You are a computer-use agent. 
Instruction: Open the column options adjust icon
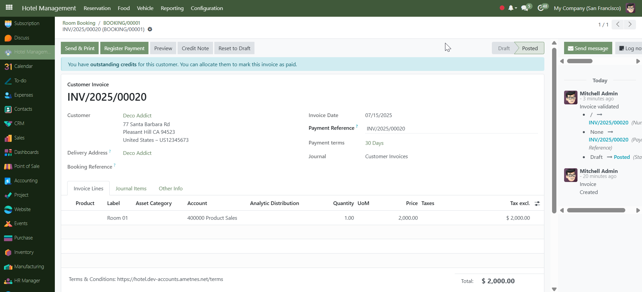[537, 203]
